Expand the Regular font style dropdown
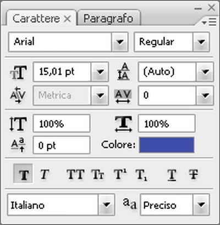 201,42
